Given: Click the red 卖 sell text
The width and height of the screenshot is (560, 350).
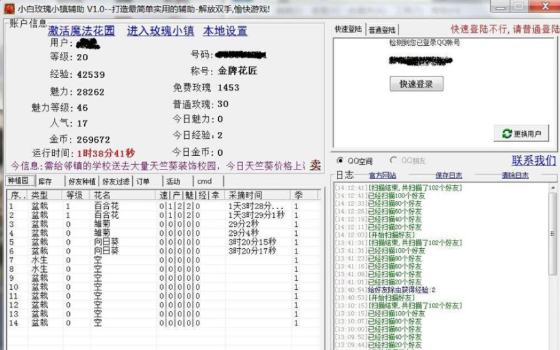Looking at the screenshot, I should coord(315,165).
